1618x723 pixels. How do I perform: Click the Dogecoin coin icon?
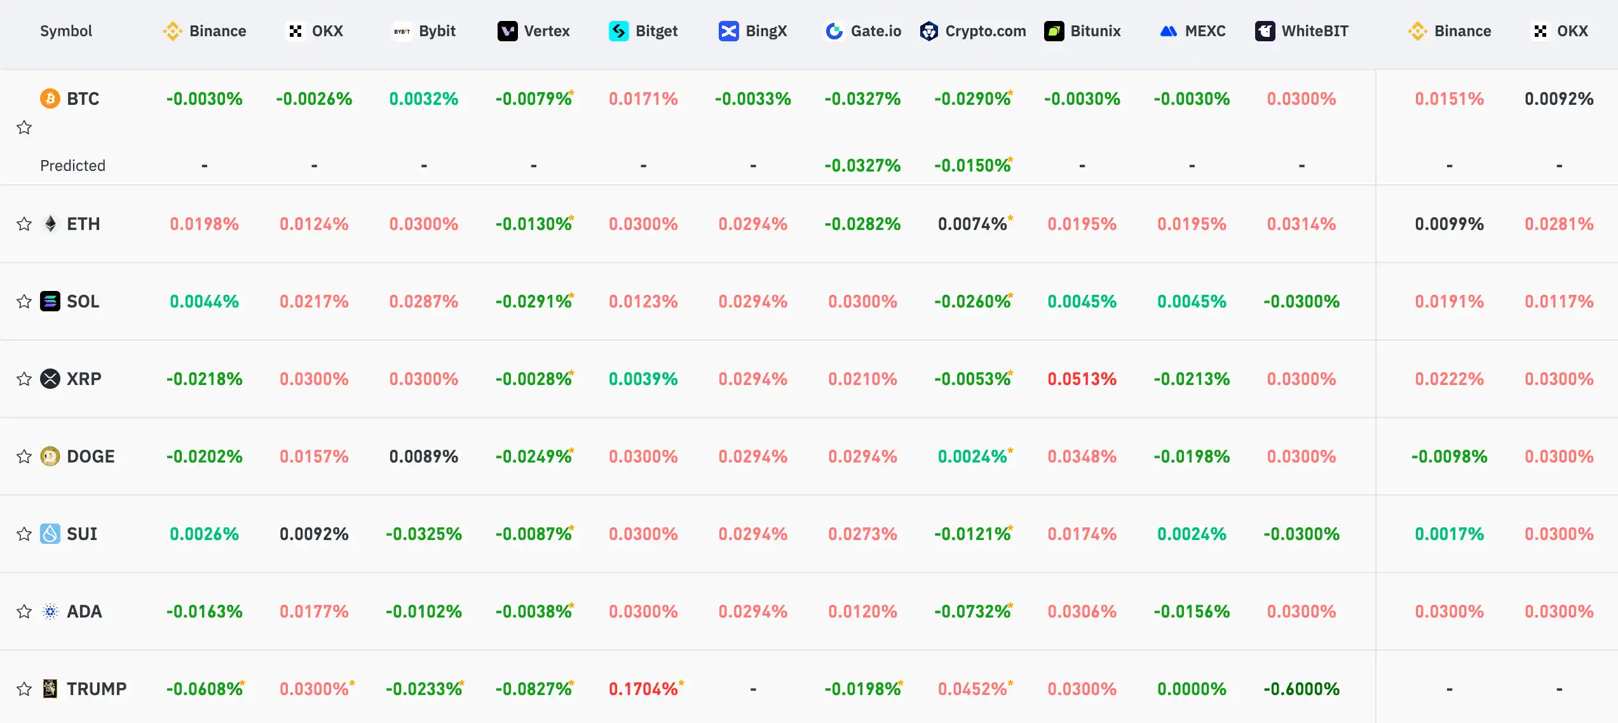(50, 456)
